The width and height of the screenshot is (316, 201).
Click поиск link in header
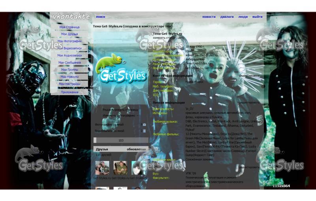pos(100,17)
